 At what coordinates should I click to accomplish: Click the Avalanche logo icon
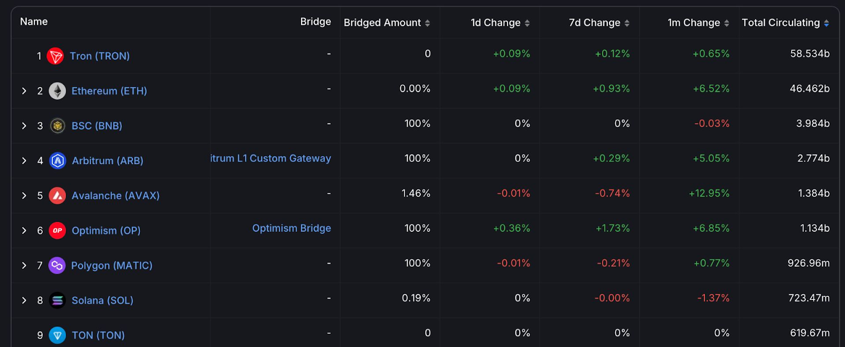click(57, 195)
